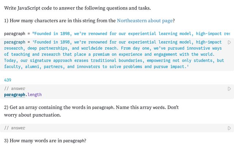Click question 1 "How many characters" text

(x=89, y=20)
